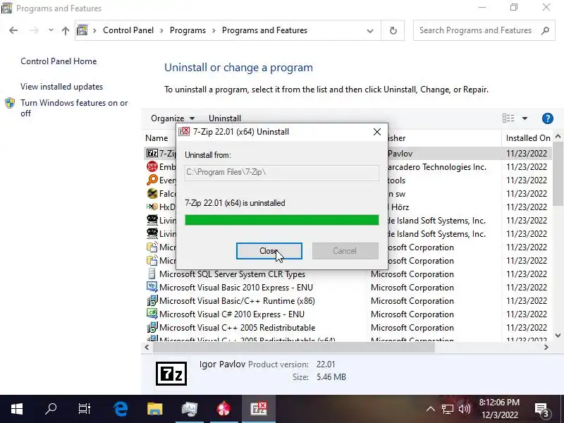Open the notification center icon
The image size is (564, 423).
coord(541,409)
